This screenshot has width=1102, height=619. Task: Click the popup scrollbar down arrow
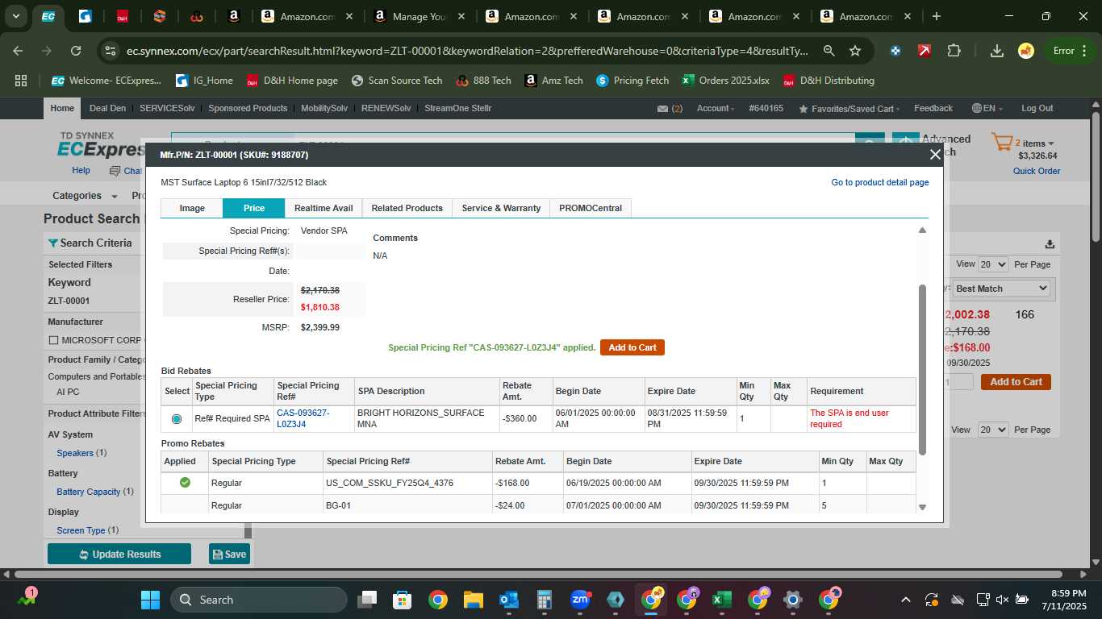click(x=922, y=507)
